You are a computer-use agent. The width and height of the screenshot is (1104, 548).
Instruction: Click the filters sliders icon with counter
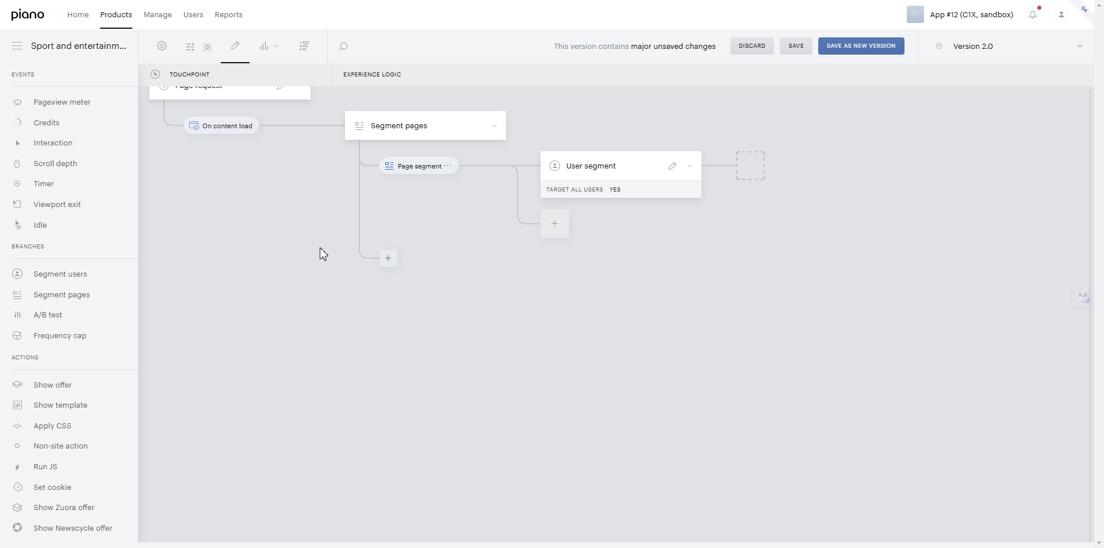click(x=198, y=47)
